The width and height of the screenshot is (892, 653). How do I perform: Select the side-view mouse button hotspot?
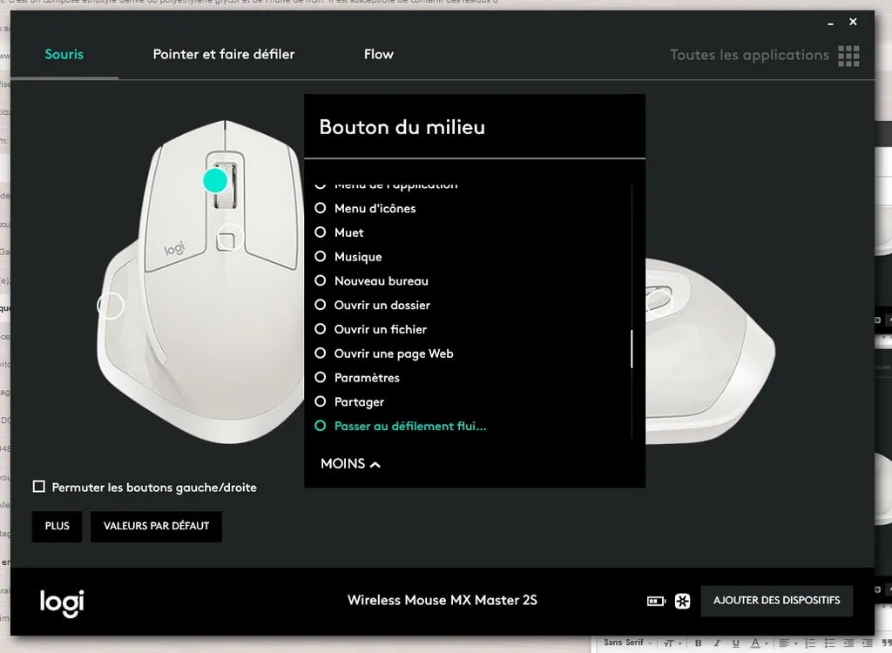tap(659, 300)
